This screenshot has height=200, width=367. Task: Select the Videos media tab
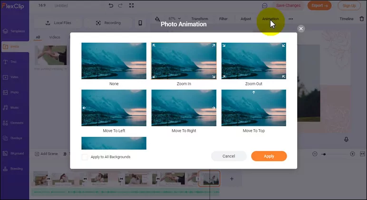click(55, 37)
